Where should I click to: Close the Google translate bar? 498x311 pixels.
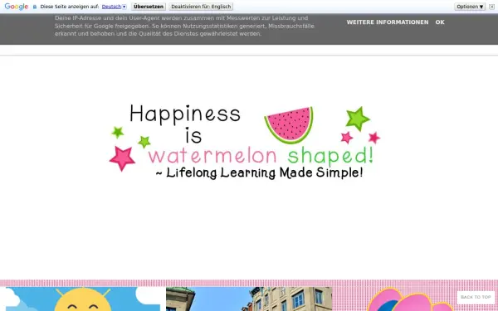click(491, 7)
